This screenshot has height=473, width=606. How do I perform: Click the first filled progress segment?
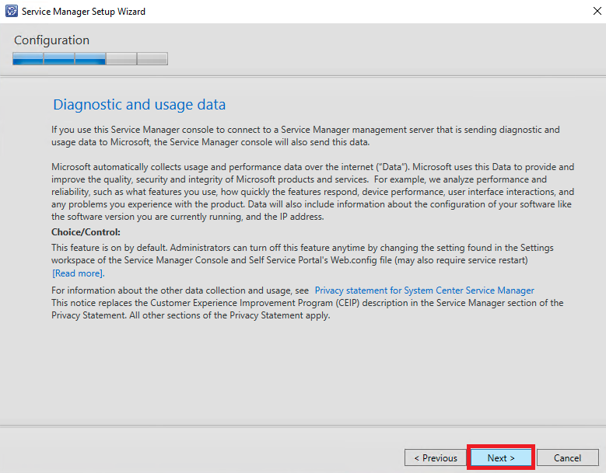(x=28, y=59)
